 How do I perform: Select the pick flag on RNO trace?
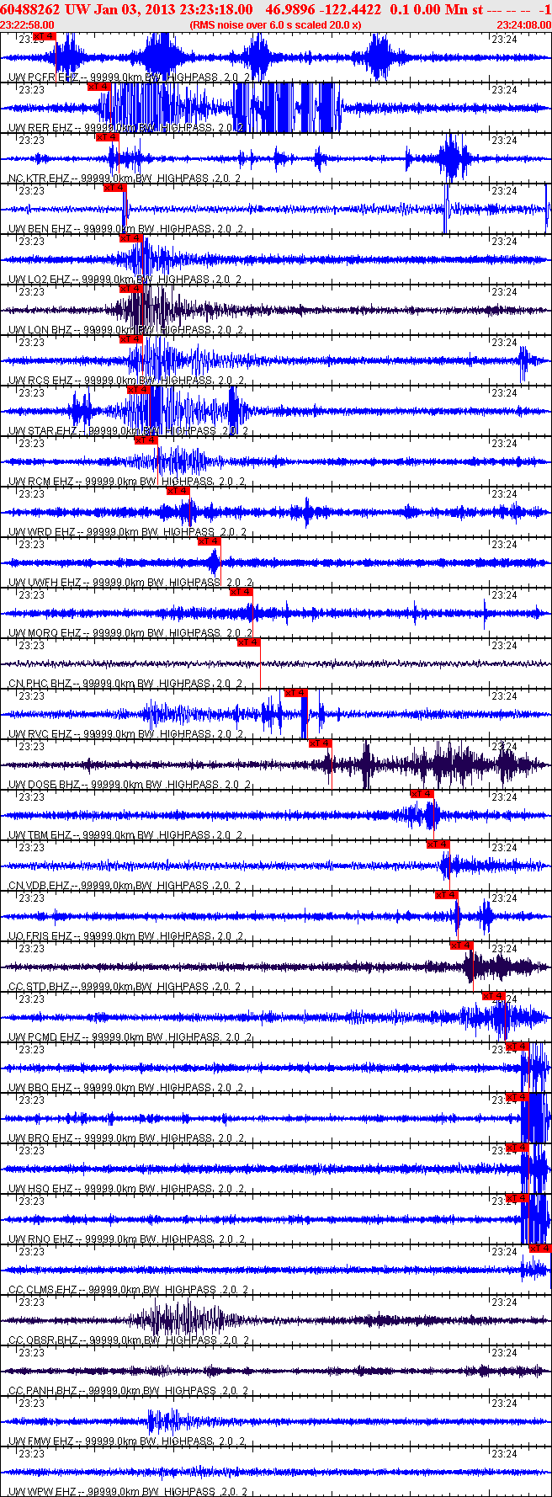pos(517,1198)
